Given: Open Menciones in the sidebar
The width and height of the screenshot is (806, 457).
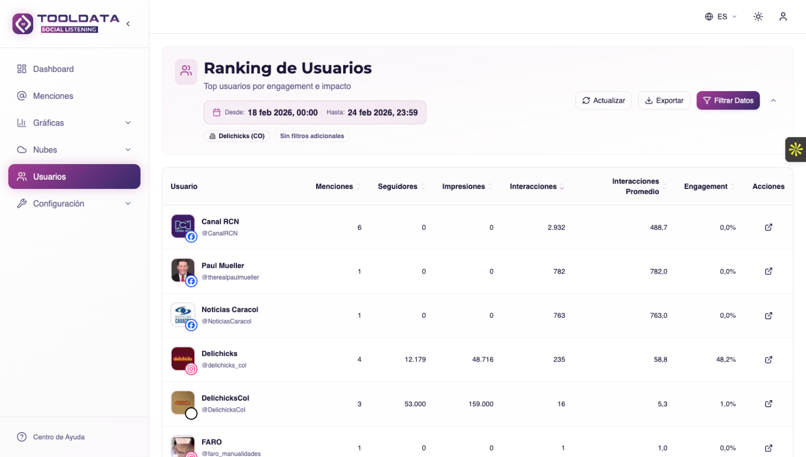Looking at the screenshot, I should pos(74,96).
